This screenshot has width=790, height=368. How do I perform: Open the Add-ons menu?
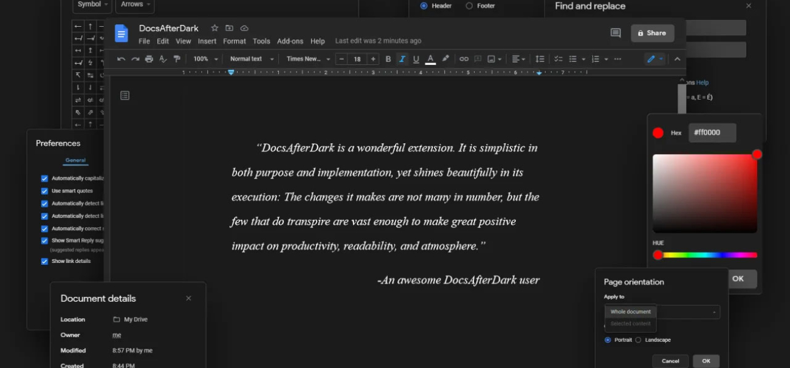click(290, 41)
